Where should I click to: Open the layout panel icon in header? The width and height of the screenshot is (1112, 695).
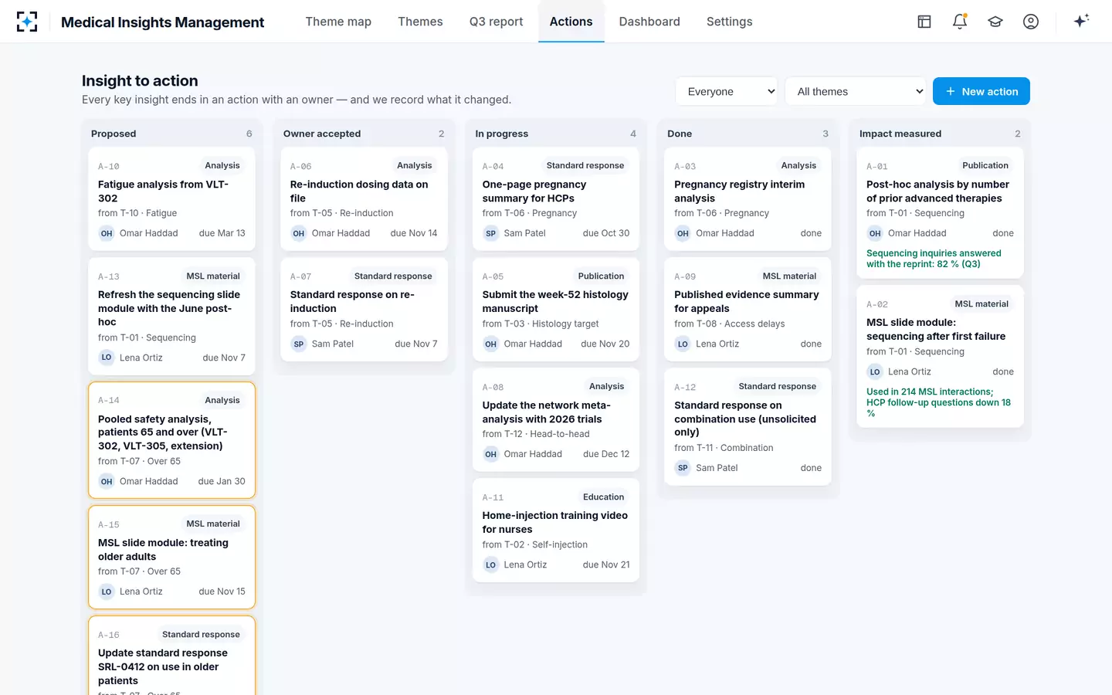click(x=924, y=22)
